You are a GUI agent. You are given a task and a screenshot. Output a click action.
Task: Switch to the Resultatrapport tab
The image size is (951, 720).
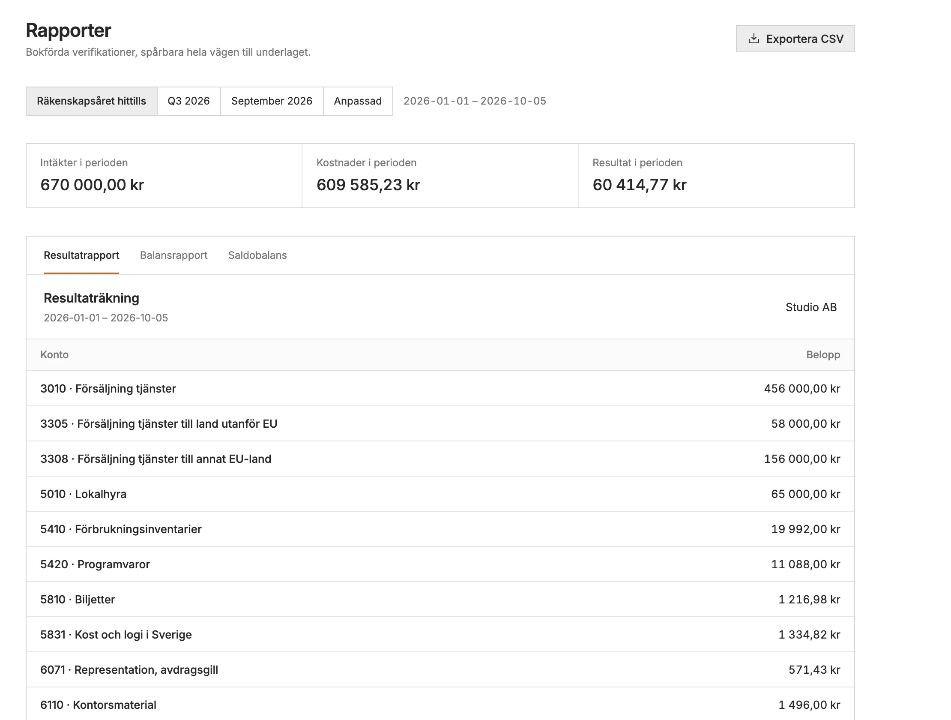(81, 255)
